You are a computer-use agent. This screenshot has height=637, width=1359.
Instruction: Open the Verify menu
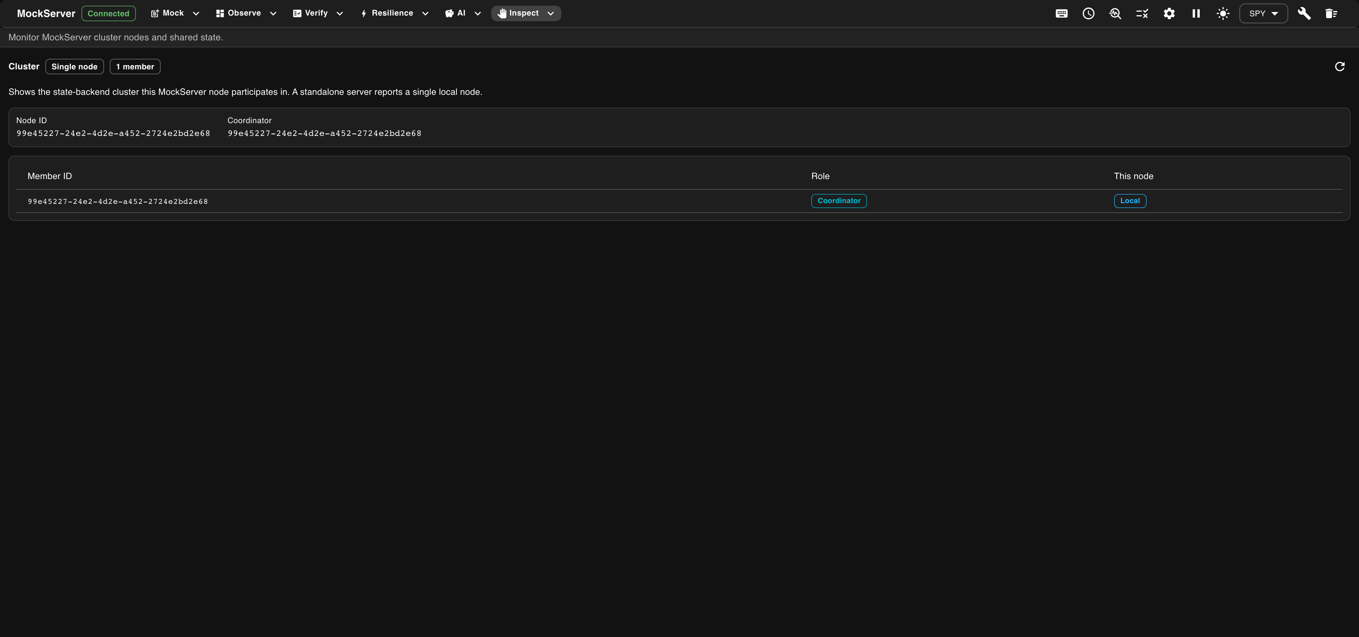[317, 13]
